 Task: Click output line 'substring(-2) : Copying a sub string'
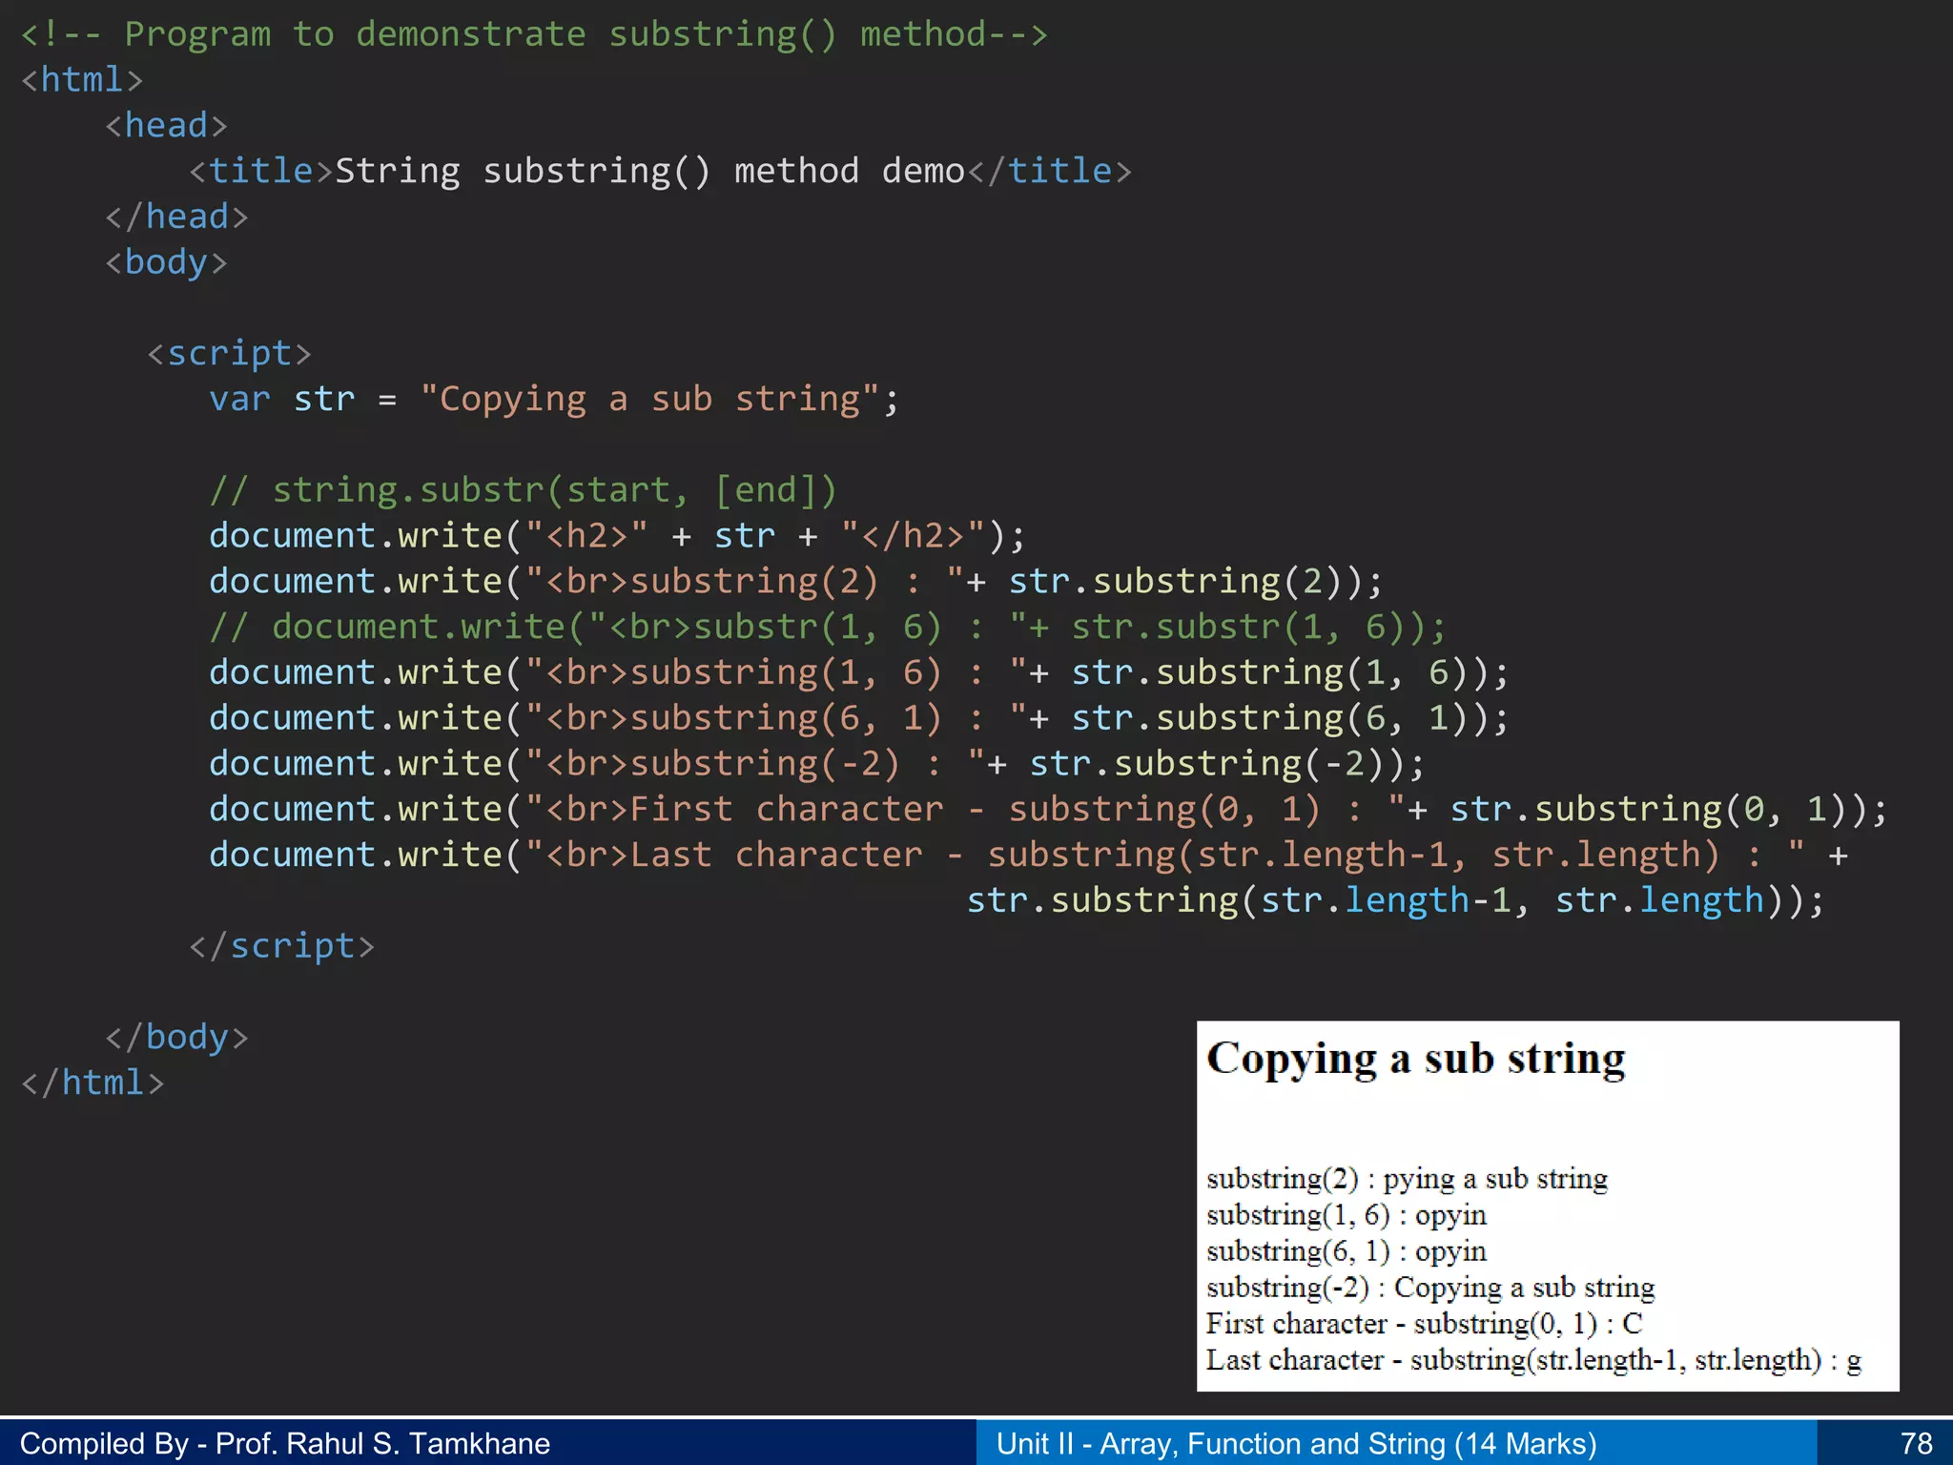pos(1430,1288)
